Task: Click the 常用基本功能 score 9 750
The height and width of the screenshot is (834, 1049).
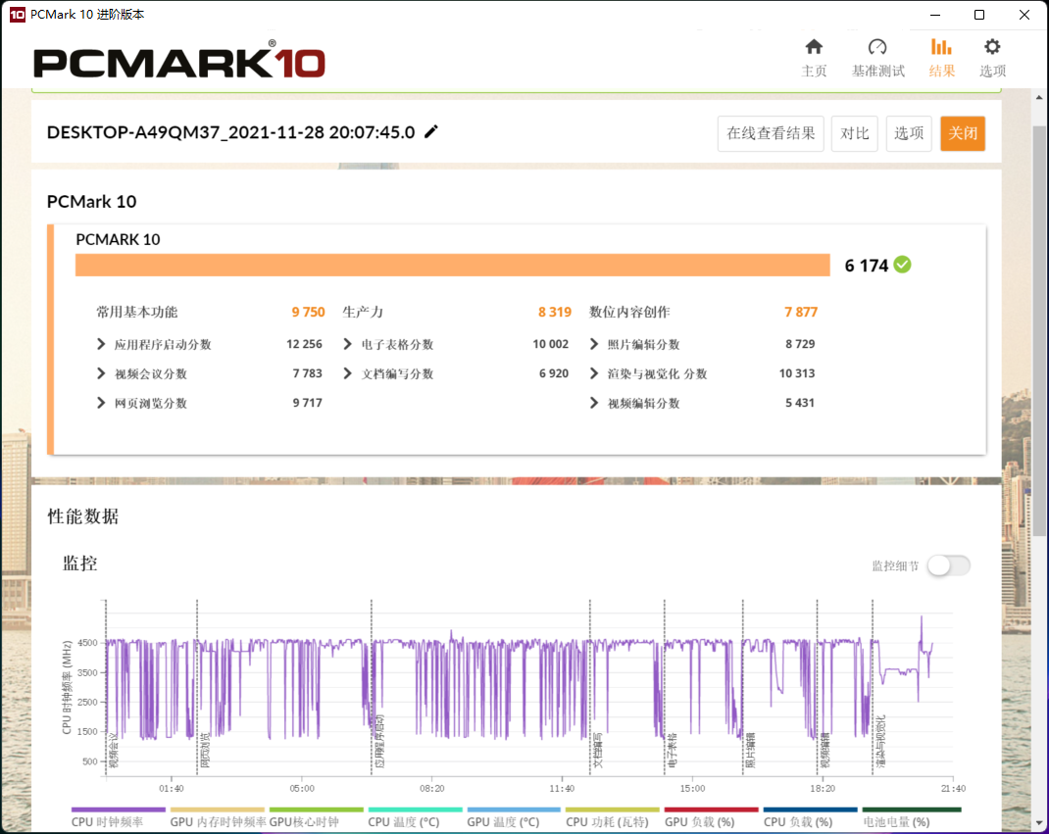Action: coord(309,312)
